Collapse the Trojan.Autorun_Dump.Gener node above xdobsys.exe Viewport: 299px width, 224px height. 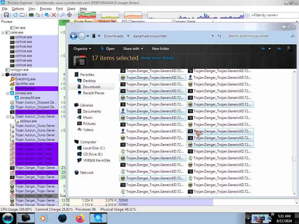point(8,117)
